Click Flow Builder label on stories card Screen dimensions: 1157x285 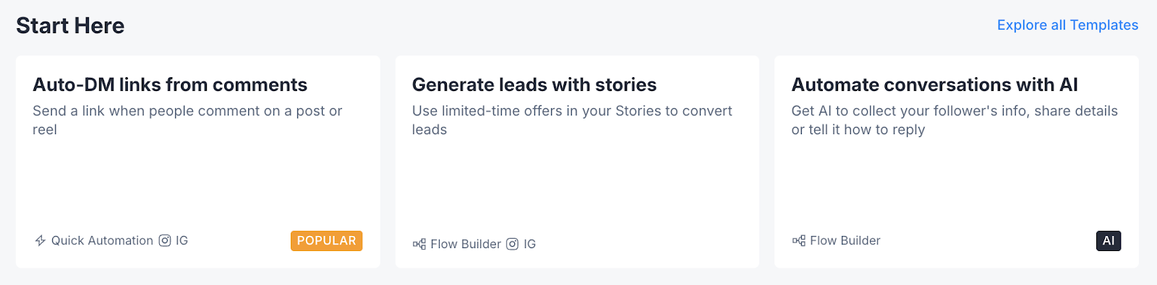pyautogui.click(x=466, y=244)
